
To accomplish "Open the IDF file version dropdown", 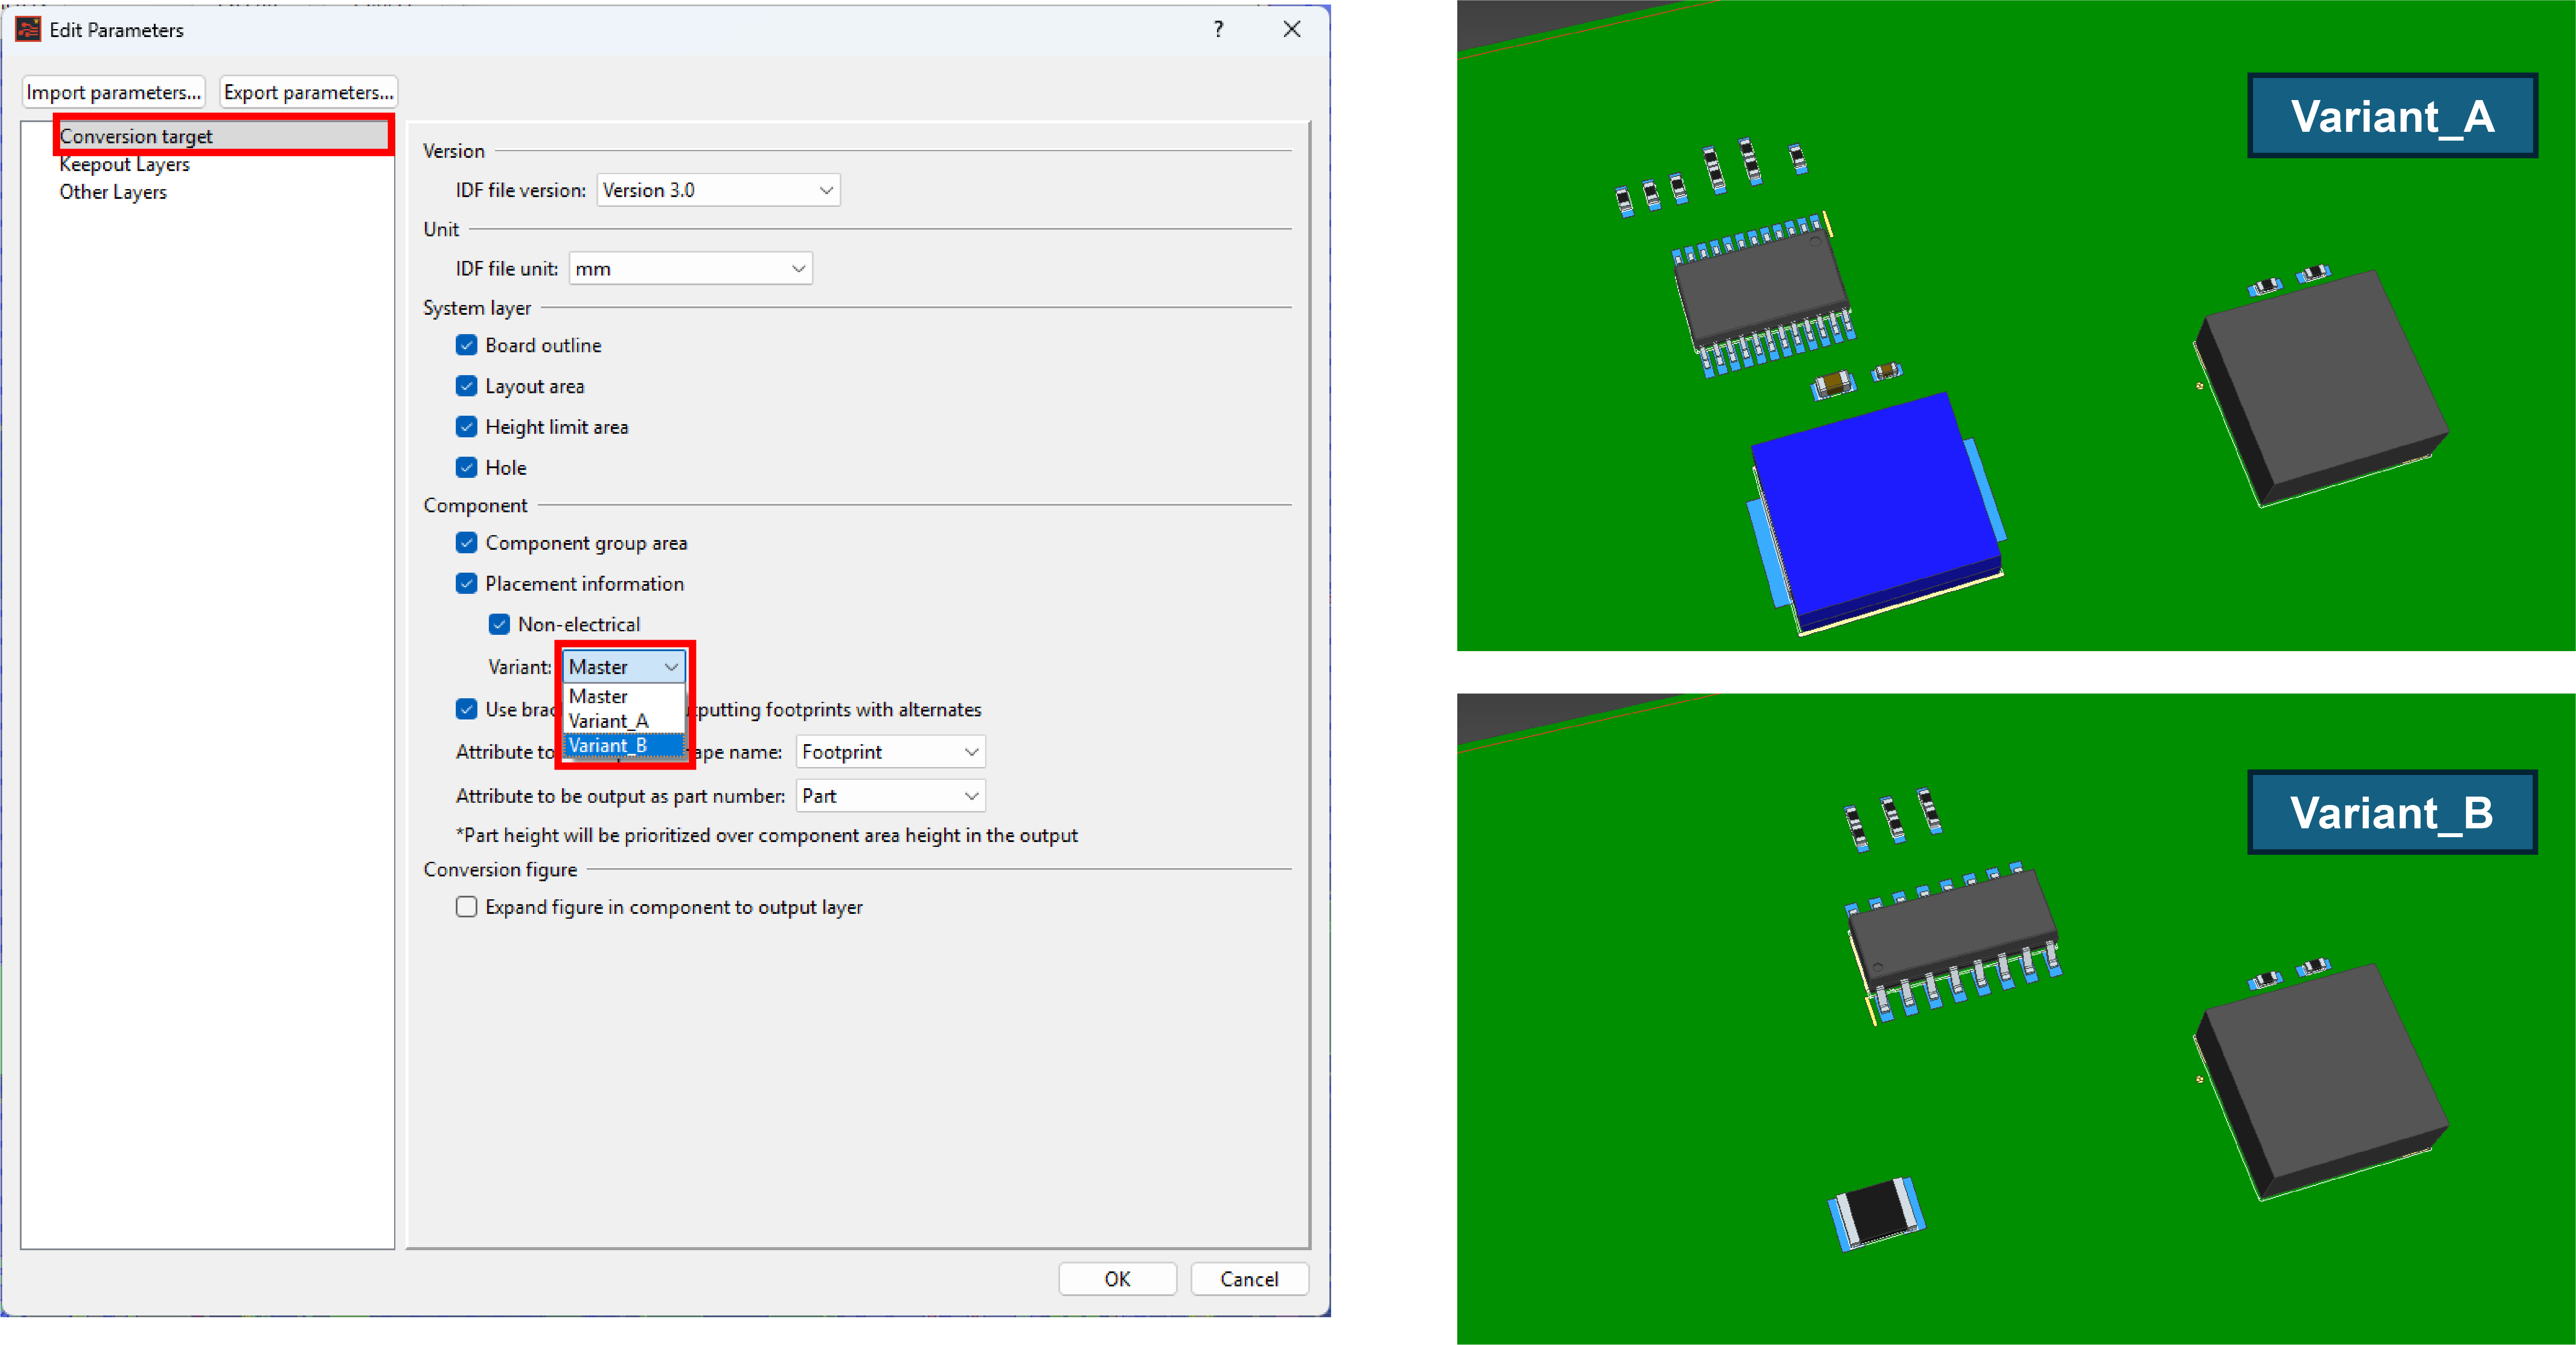I will pyautogui.click(x=718, y=190).
